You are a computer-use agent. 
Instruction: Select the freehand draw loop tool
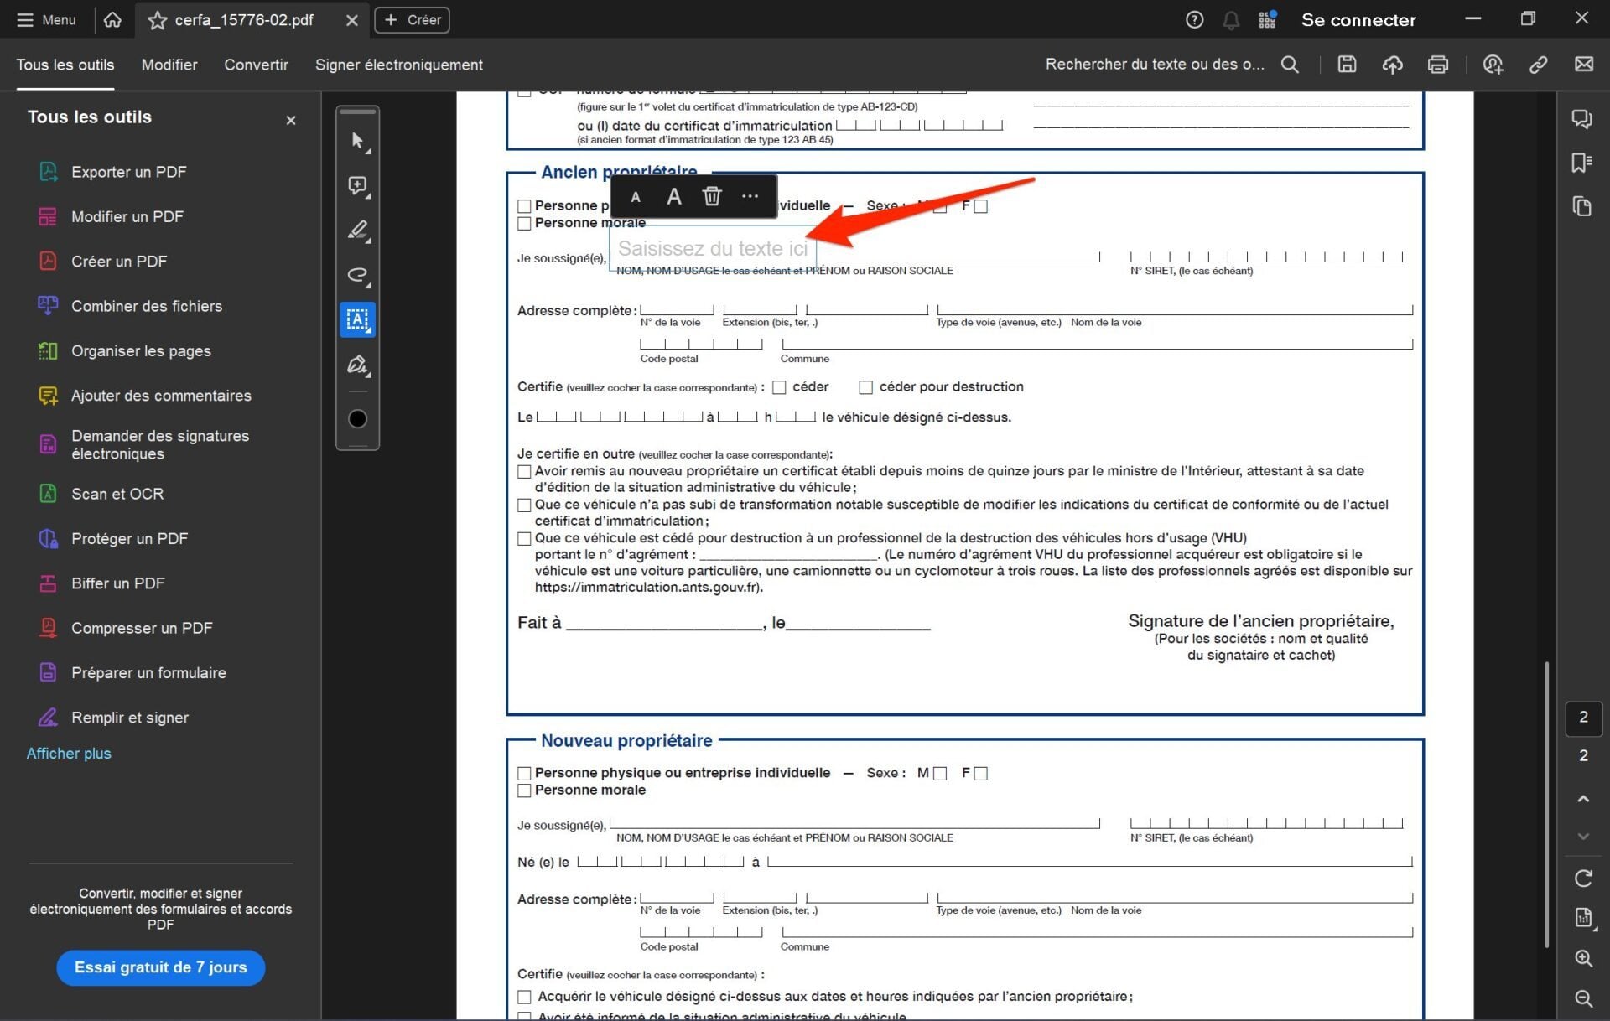click(x=357, y=275)
